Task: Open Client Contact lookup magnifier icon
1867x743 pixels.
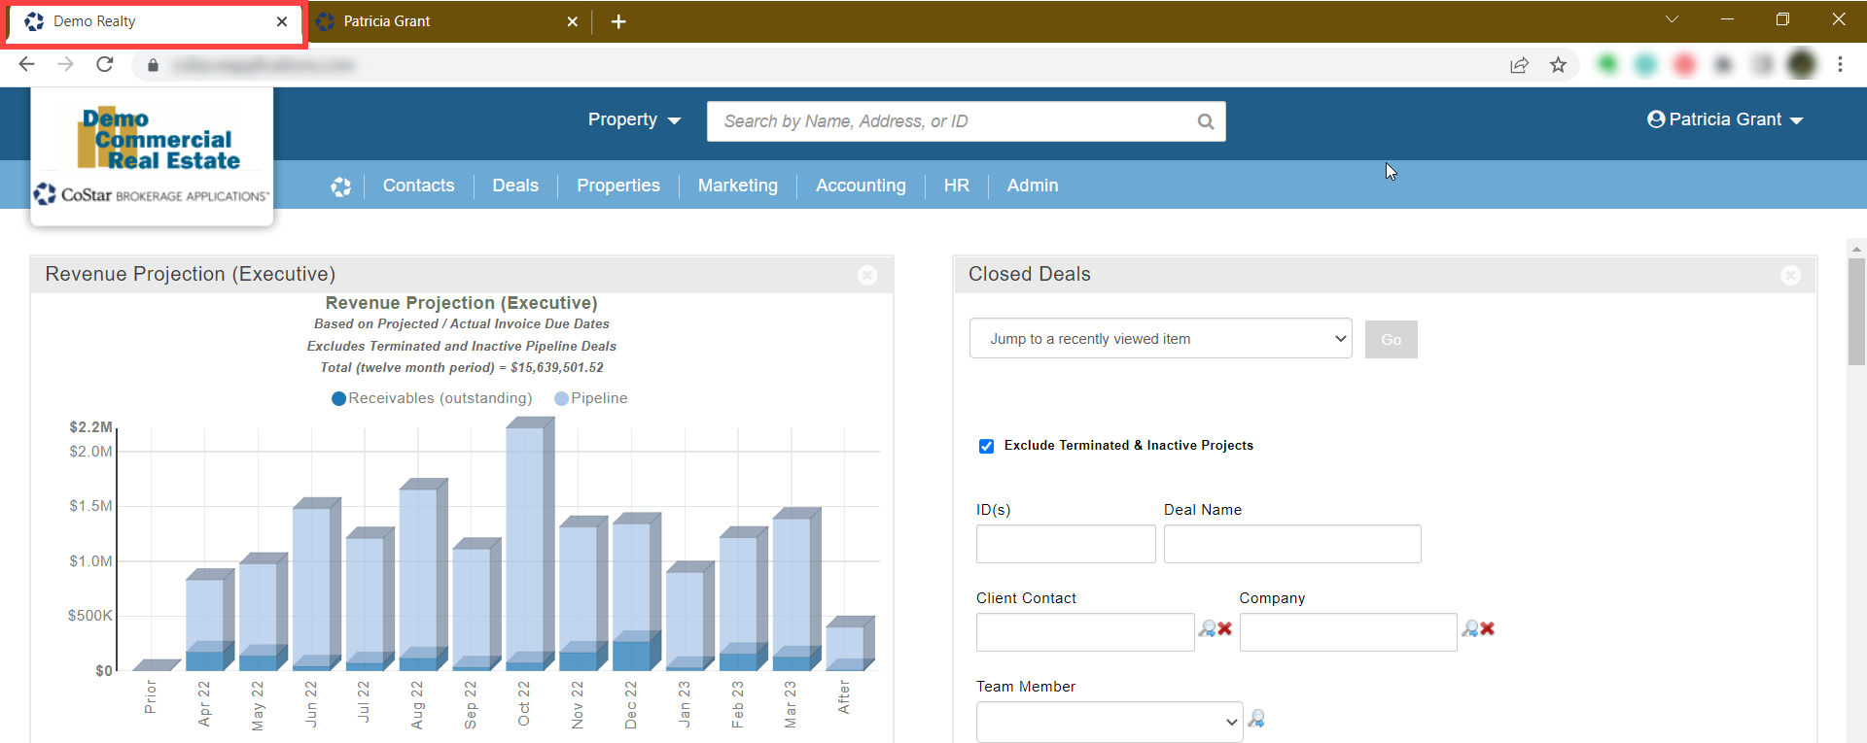Action: tap(1207, 629)
